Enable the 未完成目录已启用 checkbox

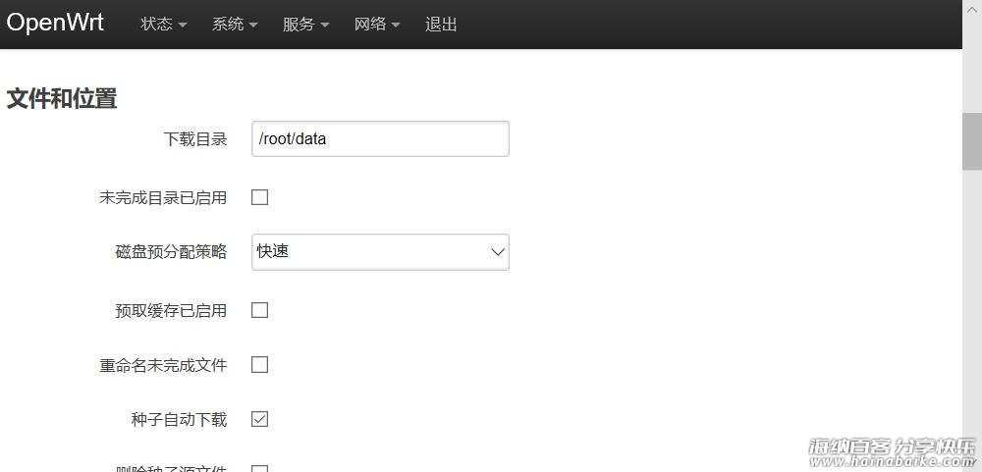pyautogui.click(x=260, y=197)
